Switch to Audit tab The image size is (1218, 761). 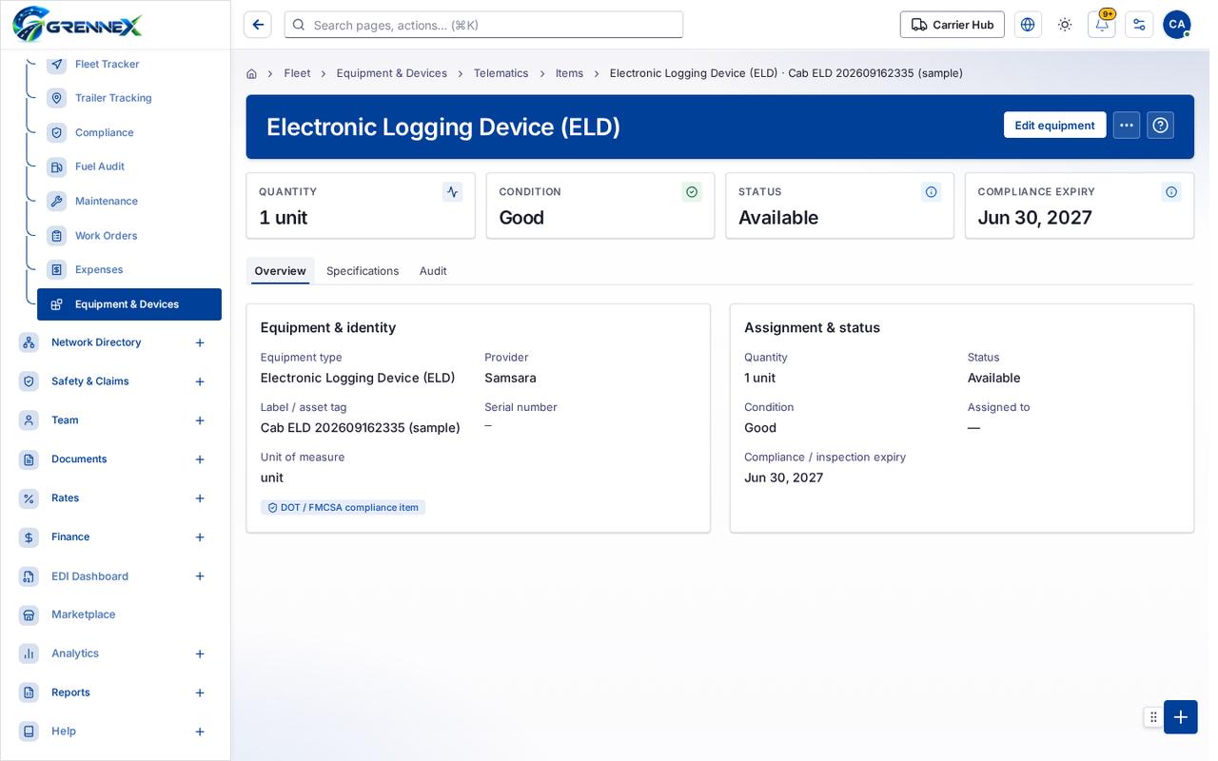pyautogui.click(x=433, y=271)
